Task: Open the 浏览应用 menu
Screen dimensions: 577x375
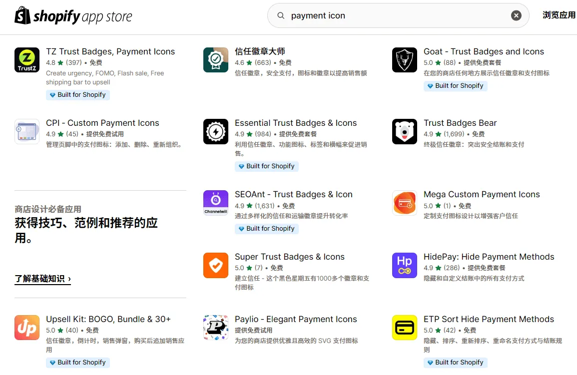Action: click(559, 15)
